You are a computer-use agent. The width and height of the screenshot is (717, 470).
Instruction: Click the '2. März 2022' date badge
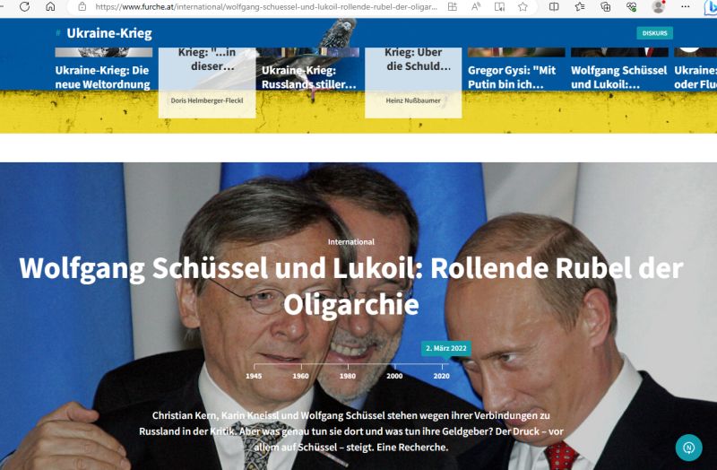click(x=445, y=348)
